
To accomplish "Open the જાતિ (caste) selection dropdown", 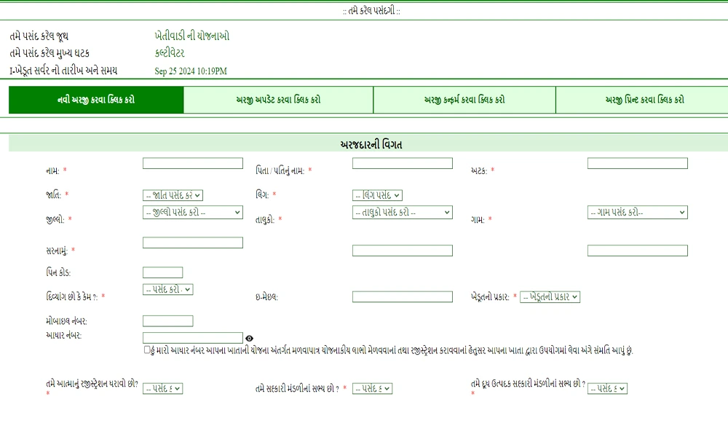I will click(173, 194).
